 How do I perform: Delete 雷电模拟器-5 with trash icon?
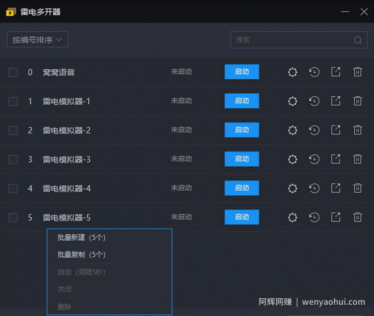[x=357, y=217]
